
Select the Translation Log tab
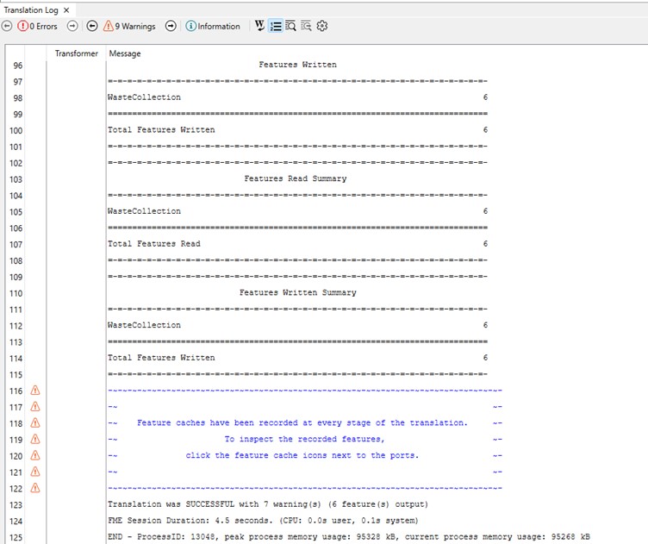[31, 9]
